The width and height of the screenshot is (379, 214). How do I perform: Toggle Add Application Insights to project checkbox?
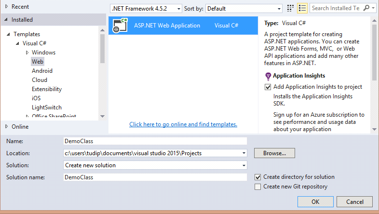pyautogui.click(x=268, y=87)
